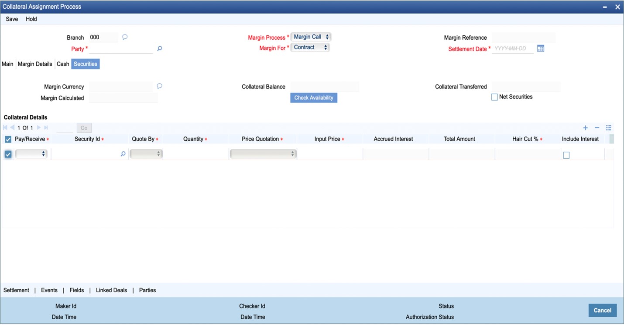This screenshot has width=624, height=325.
Task: Remove the row with the minus icon
Action: tap(597, 128)
